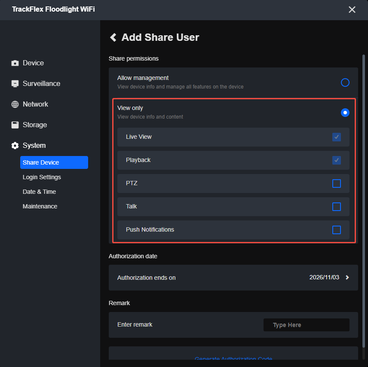Click the TrackFlex Floodlight WiFi title

pos(53,9)
